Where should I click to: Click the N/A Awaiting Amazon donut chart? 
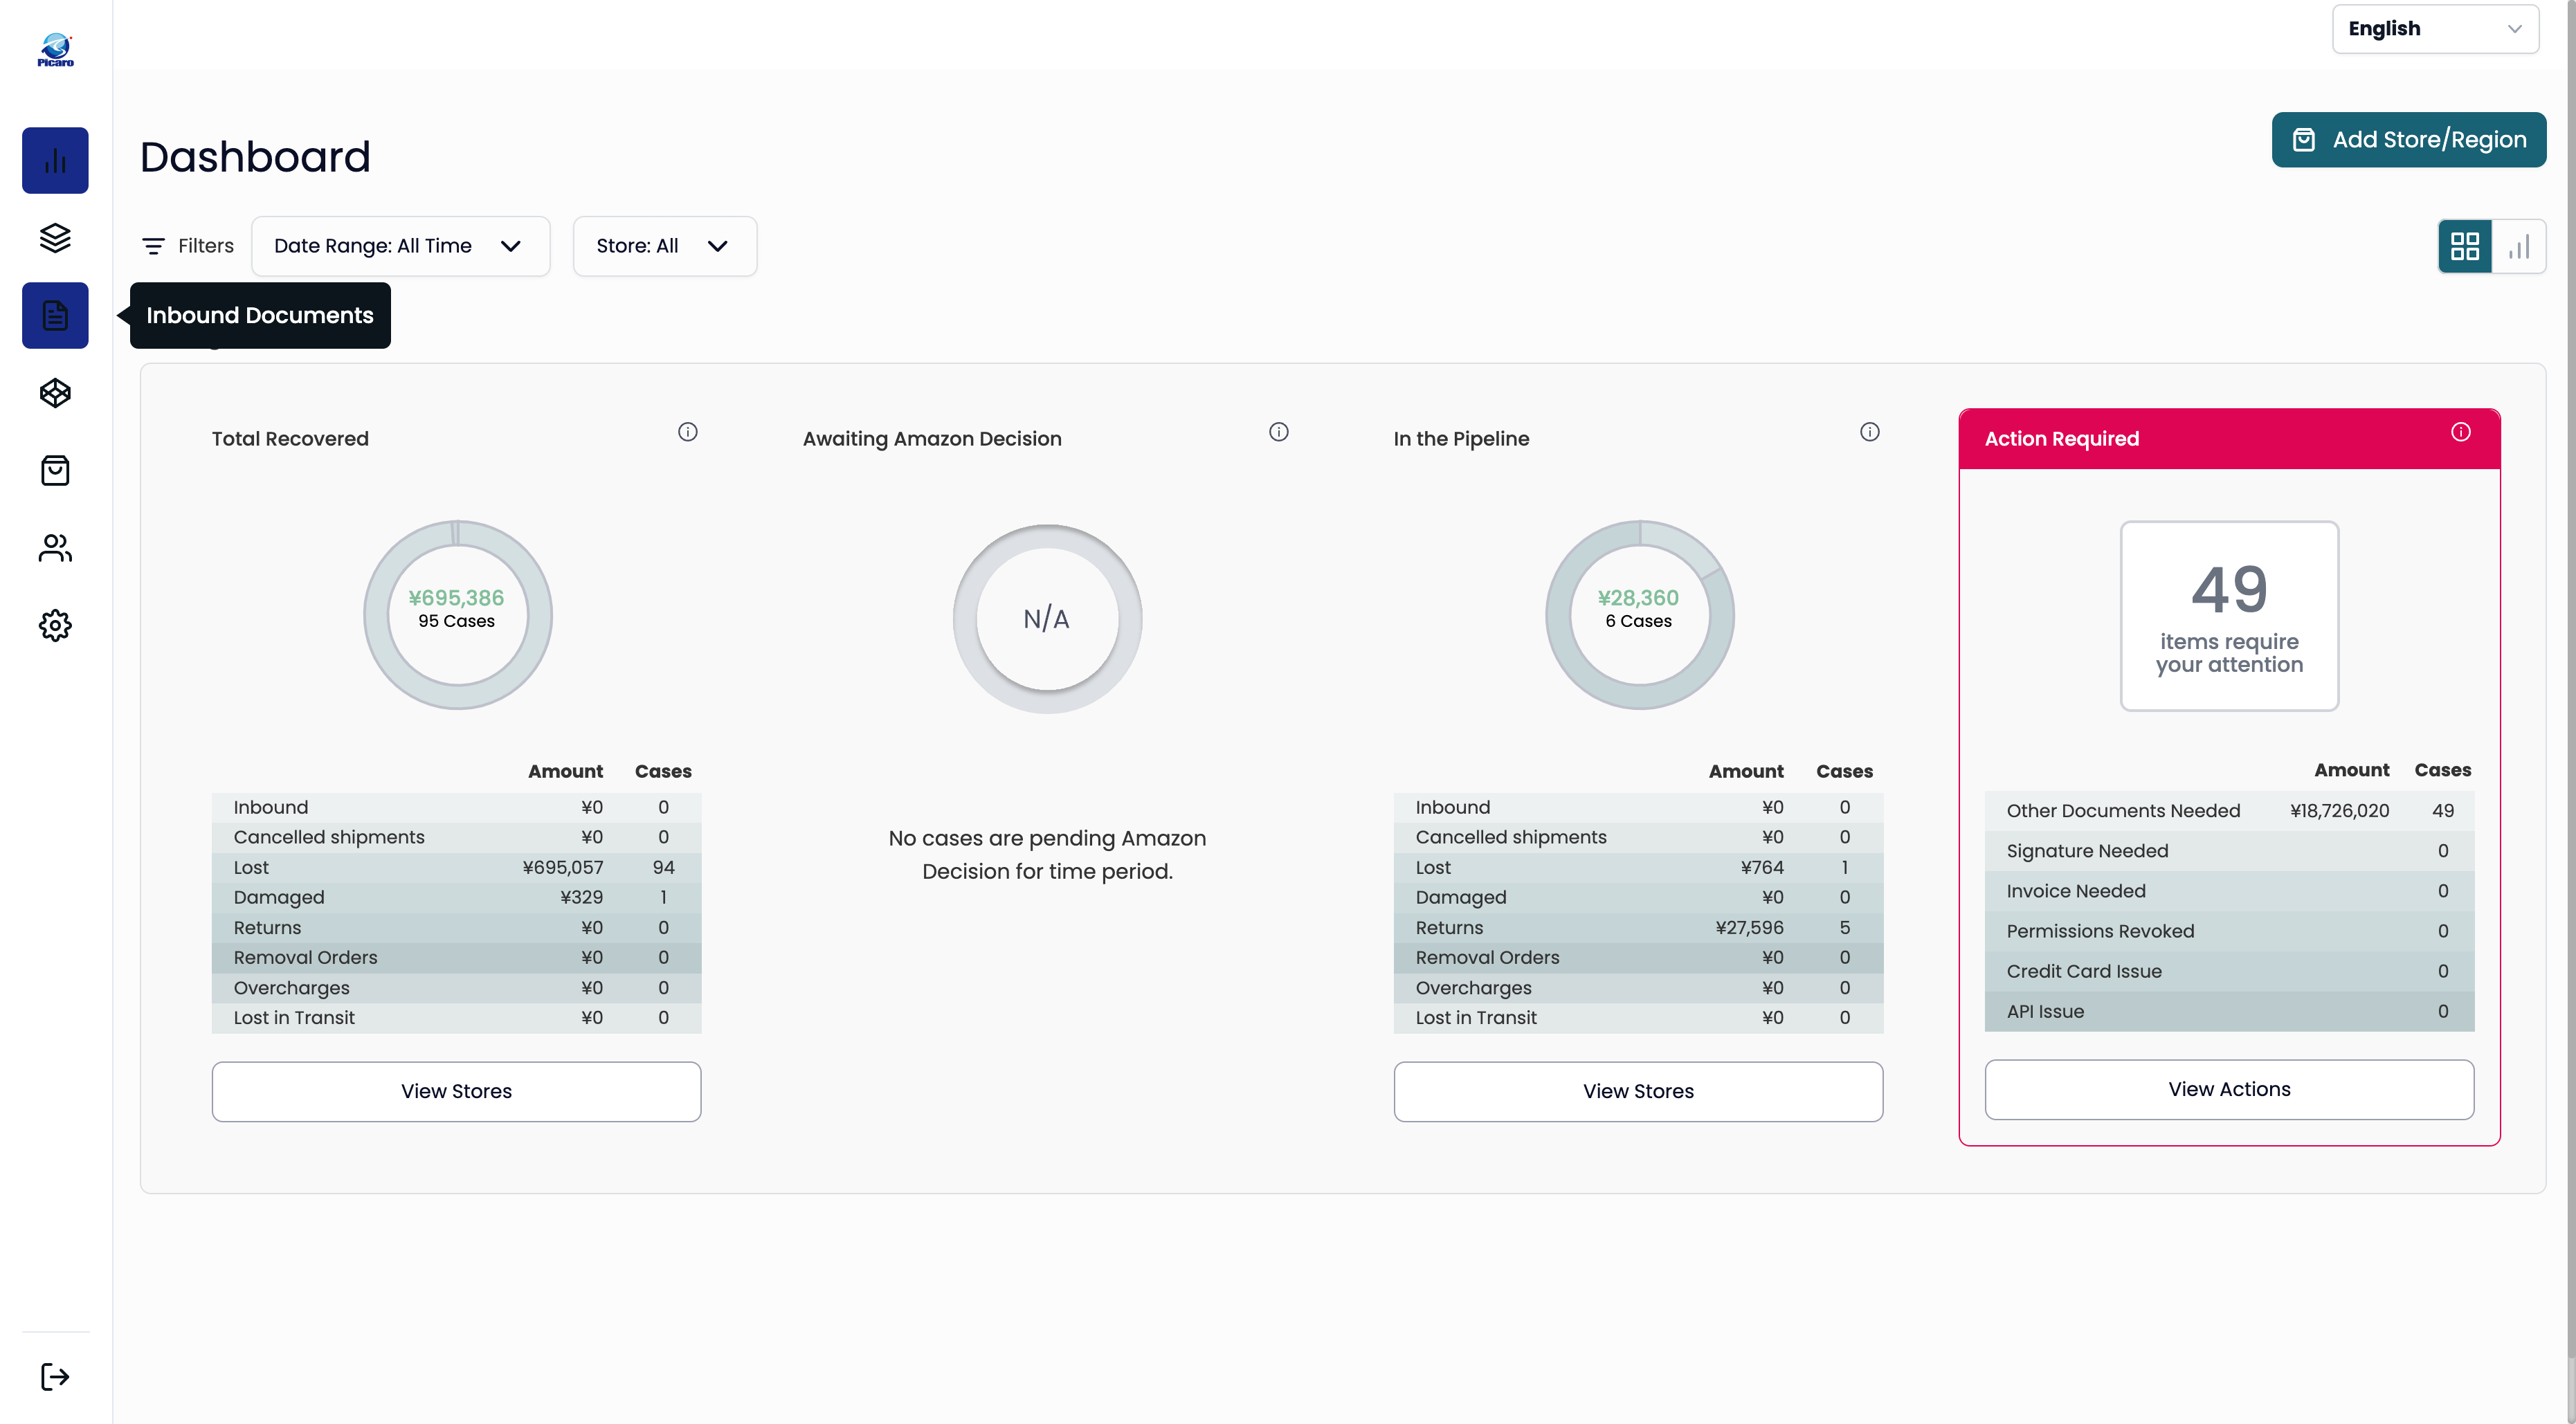[x=1047, y=619]
